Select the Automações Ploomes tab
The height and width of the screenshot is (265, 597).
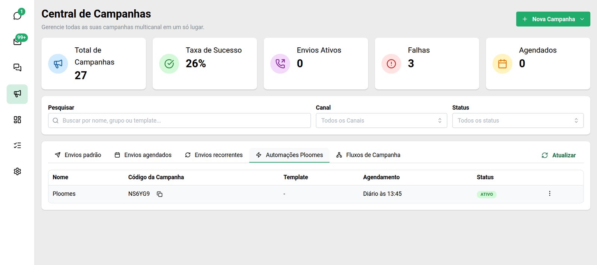click(289, 155)
